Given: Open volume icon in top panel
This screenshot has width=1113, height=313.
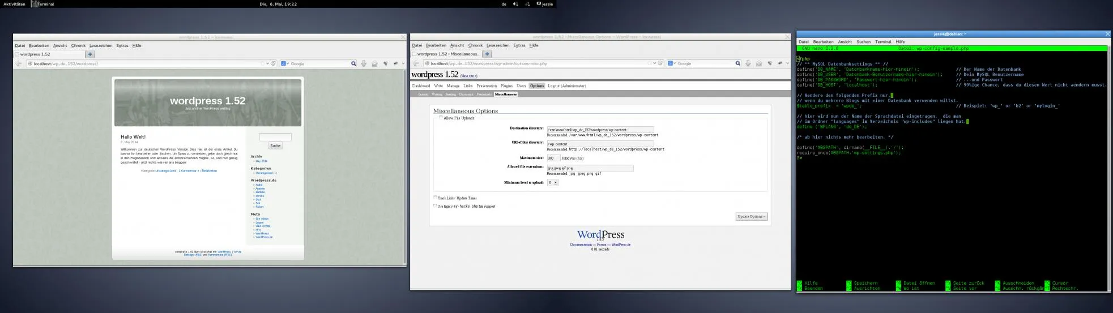Looking at the screenshot, I should pyautogui.click(x=515, y=4).
